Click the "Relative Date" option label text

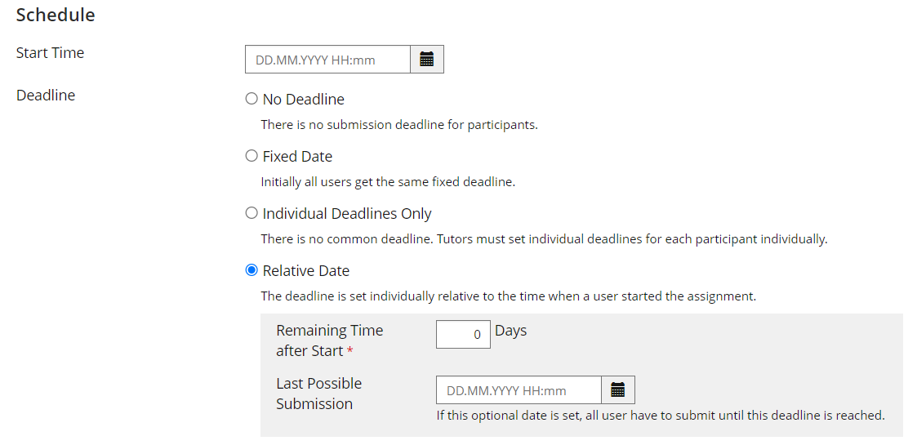pyautogui.click(x=305, y=271)
